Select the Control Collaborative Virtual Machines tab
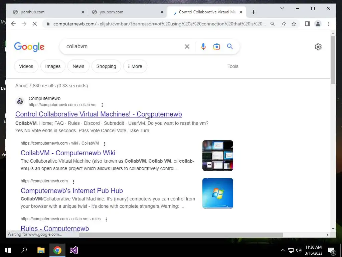 click(x=206, y=12)
